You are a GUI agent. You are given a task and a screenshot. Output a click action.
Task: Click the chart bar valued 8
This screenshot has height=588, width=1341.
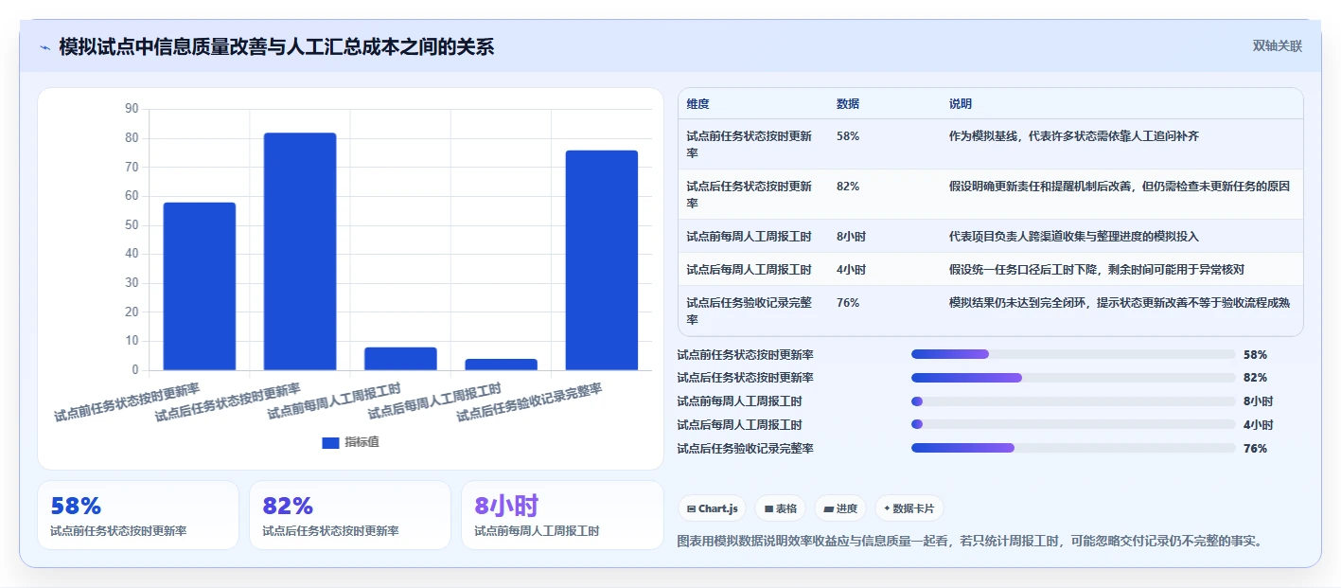[x=400, y=359]
